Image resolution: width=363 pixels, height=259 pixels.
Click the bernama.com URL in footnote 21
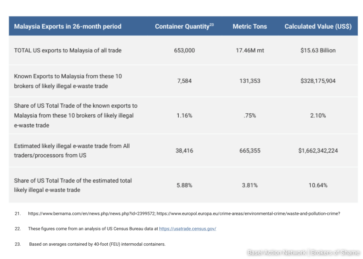point(91,214)
